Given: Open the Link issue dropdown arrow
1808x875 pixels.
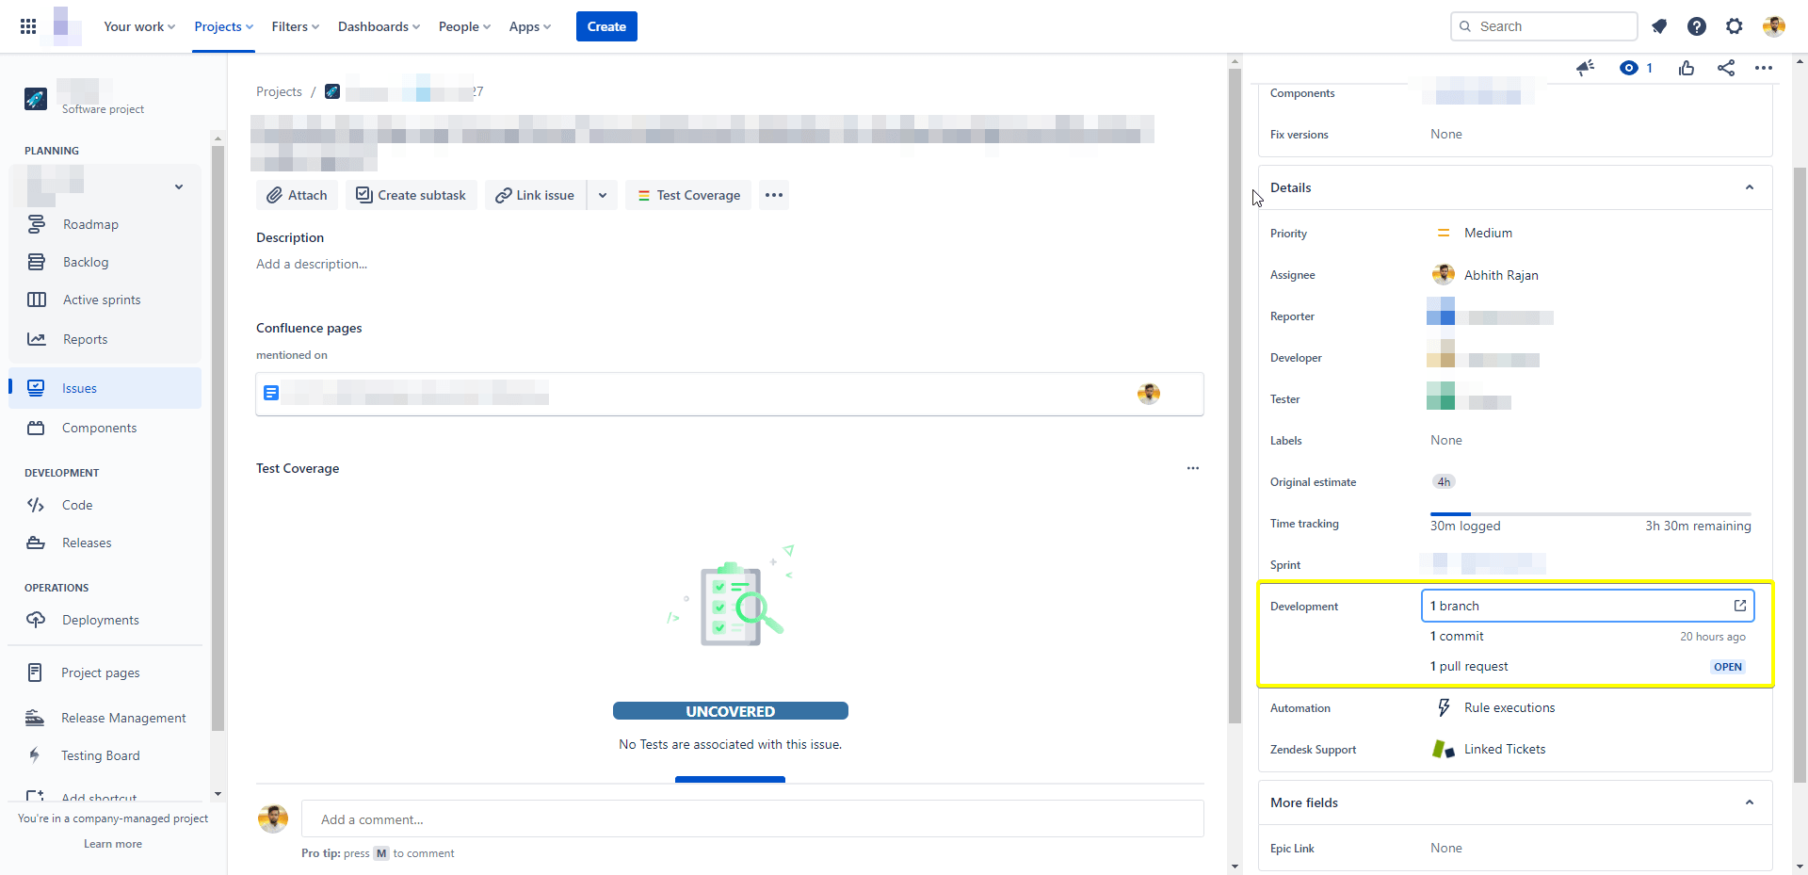Looking at the screenshot, I should click(x=603, y=195).
